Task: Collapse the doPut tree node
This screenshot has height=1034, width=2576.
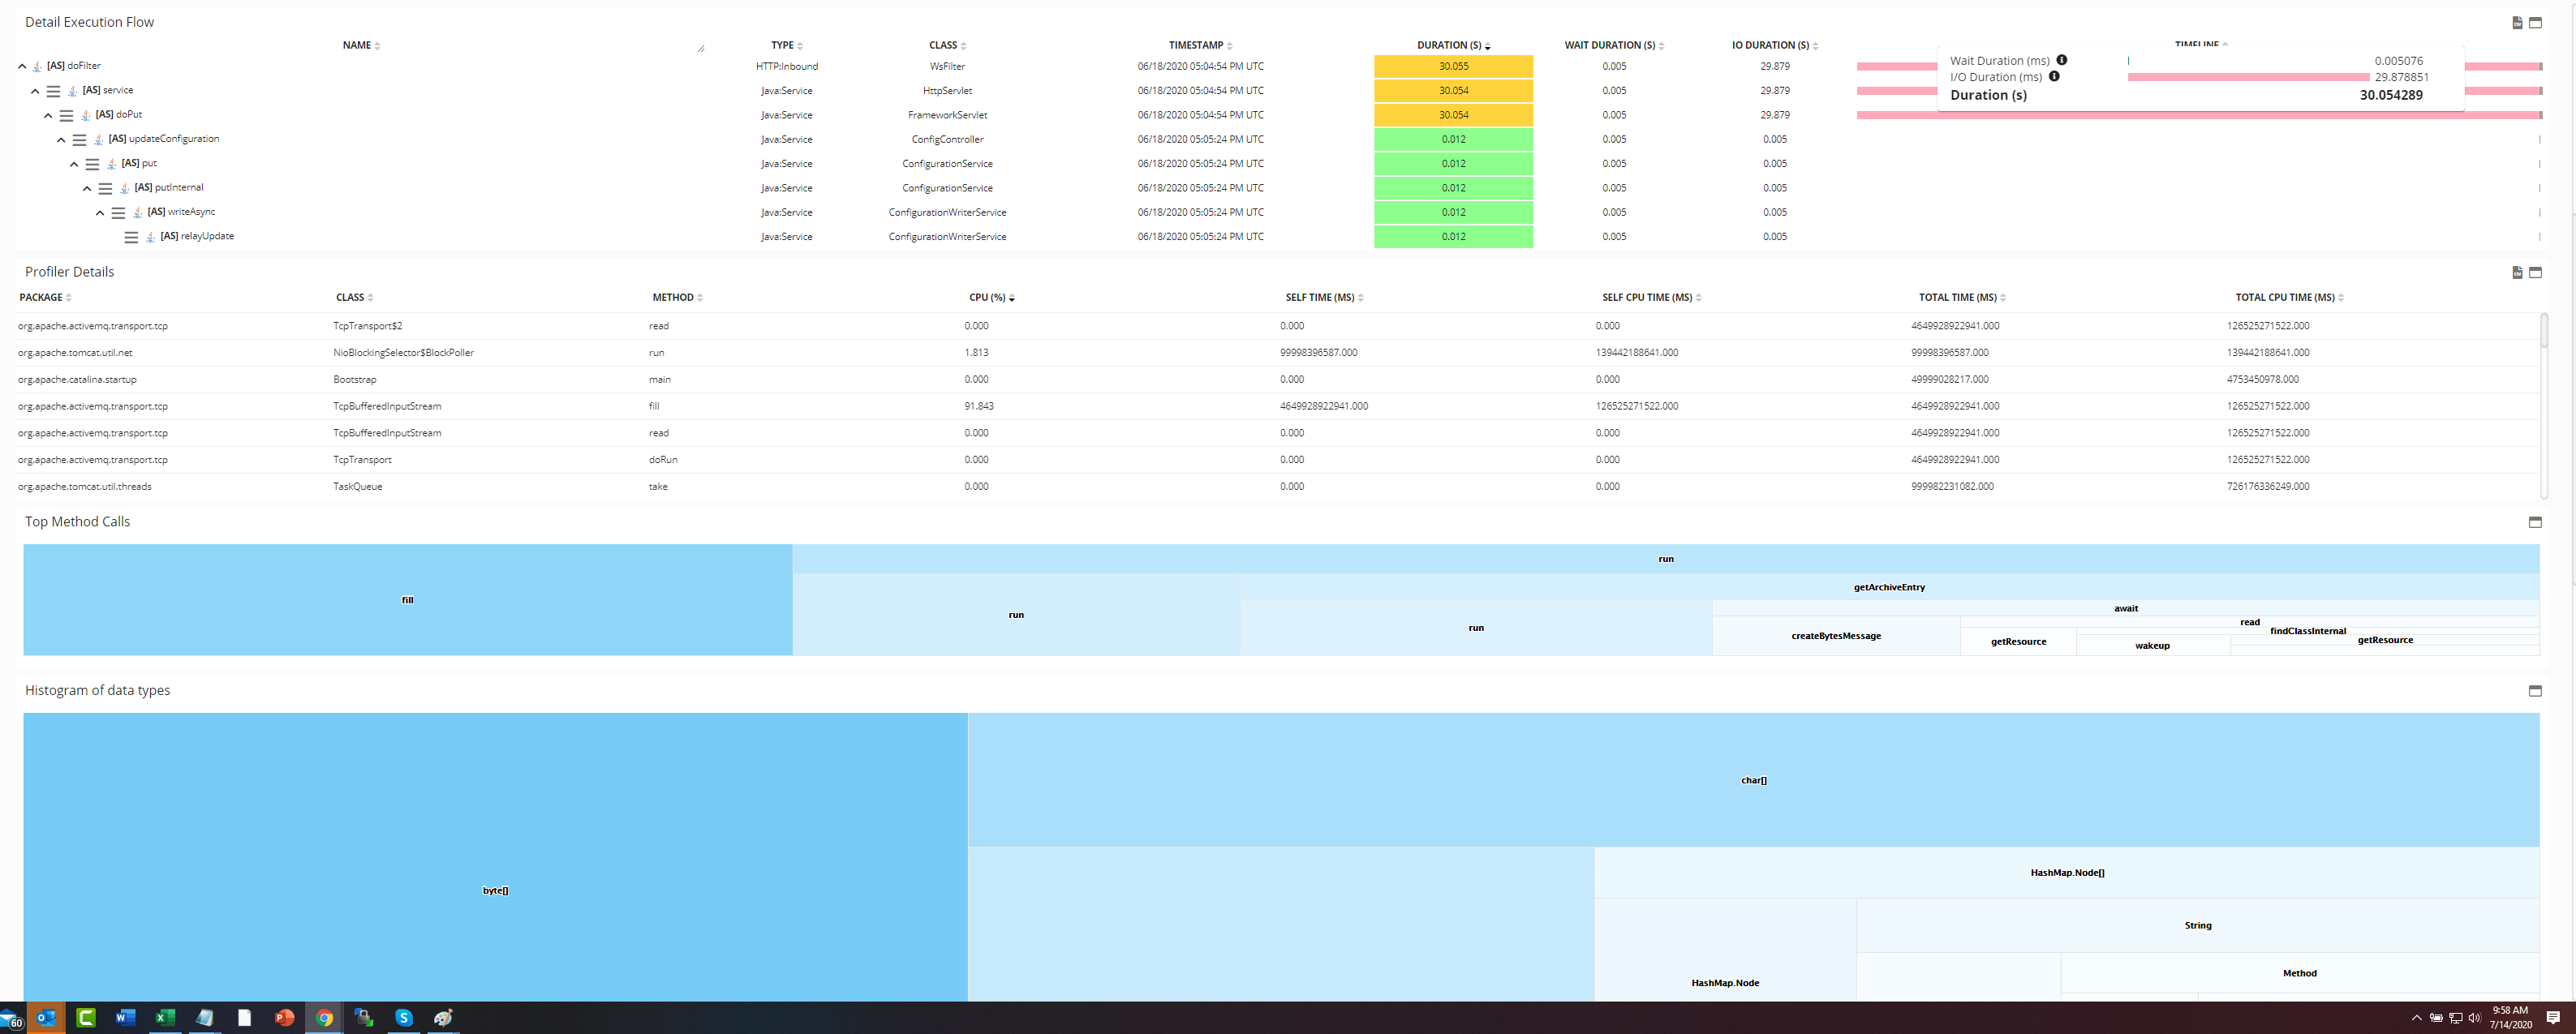Action: click(48, 115)
